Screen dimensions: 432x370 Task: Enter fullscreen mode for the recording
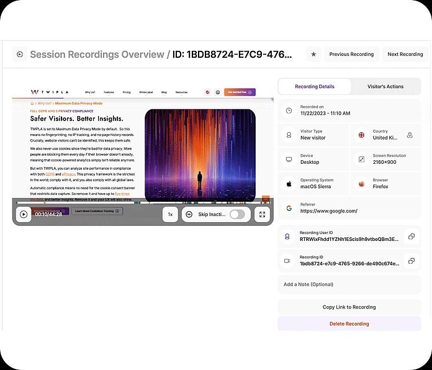tap(263, 214)
